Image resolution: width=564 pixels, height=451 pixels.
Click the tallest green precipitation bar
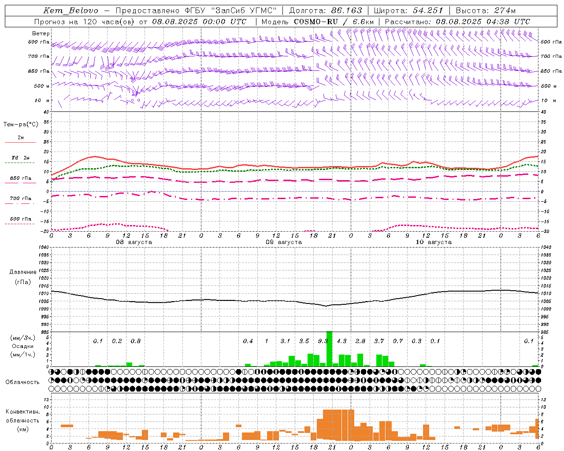coord(329,349)
